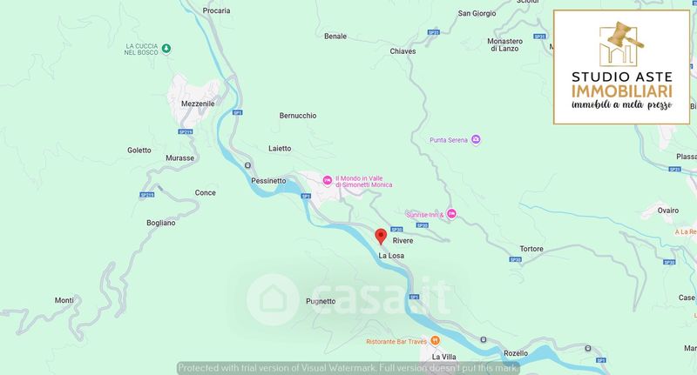Click the Sunrise Inn hotel icon
The height and width of the screenshot is (375, 697).
[451, 214]
